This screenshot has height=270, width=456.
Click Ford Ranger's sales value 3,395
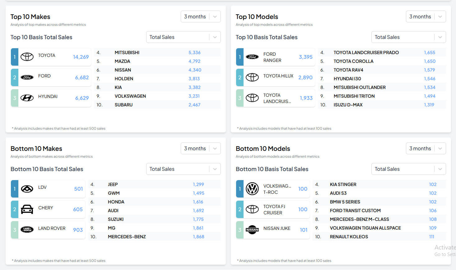(306, 57)
